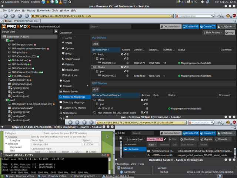This screenshot has height=178, width=237.
Task: Click Add under USB Devices
Action: pyautogui.click(x=96, y=89)
